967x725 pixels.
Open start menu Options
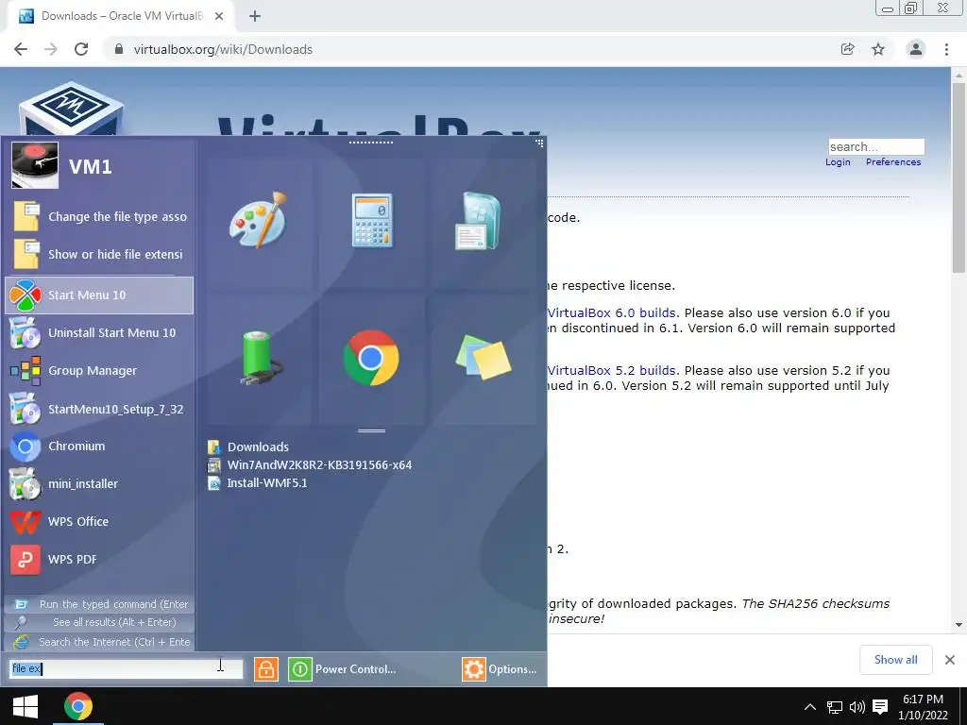pos(500,669)
